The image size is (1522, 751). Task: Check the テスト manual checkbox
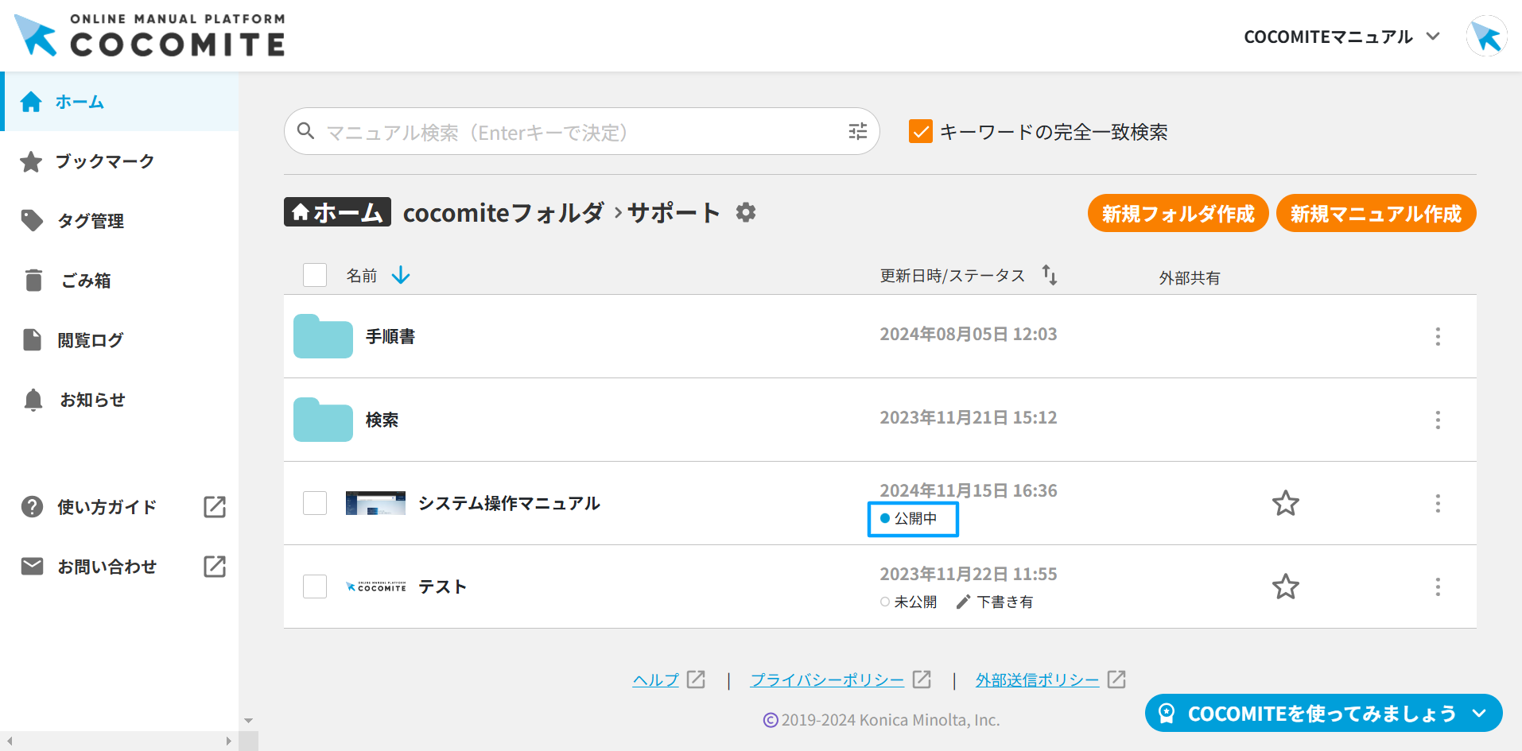coord(315,586)
